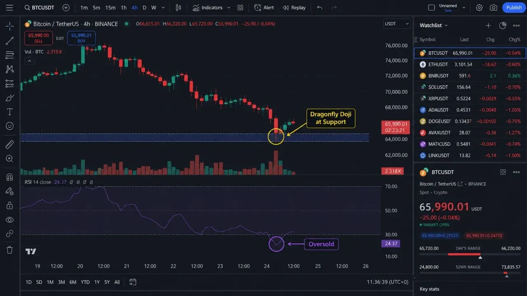Expand the timeframe dropdown arrow

click(163, 7)
